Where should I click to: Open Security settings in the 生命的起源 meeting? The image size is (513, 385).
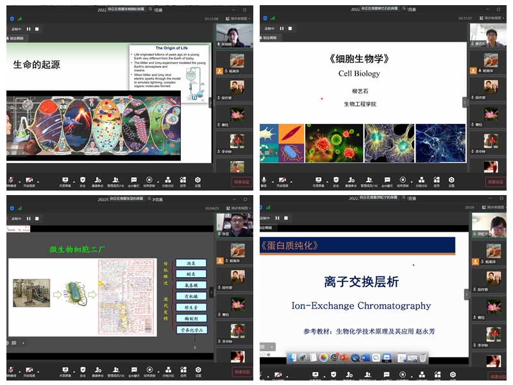[x=82, y=180]
